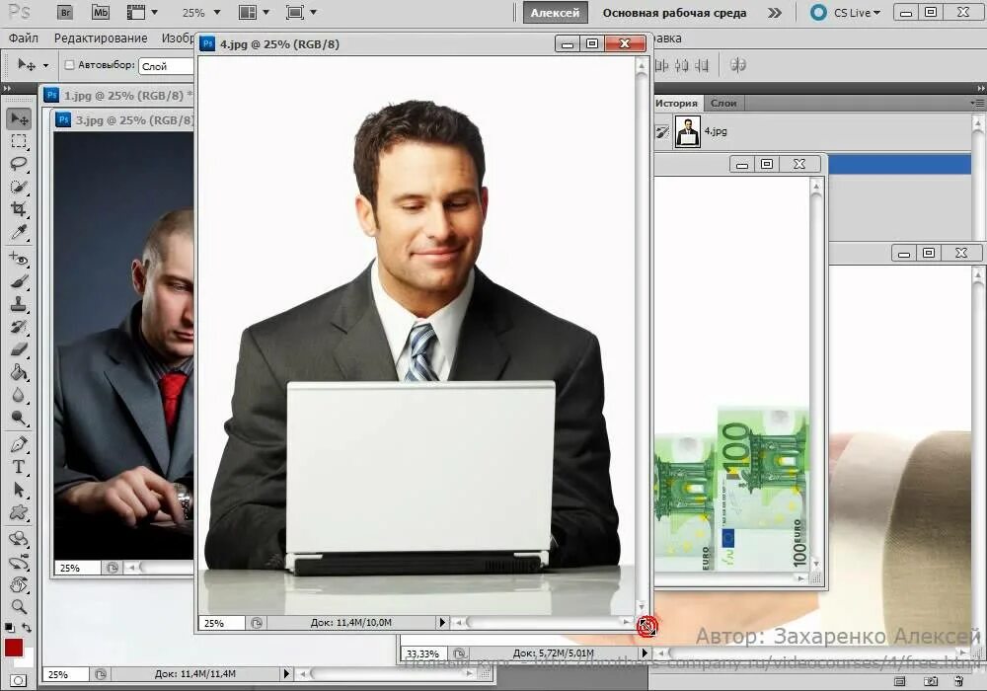The width and height of the screenshot is (987, 691).
Task: Launch Adobe Bridge with the Br icon
Action: (65, 12)
